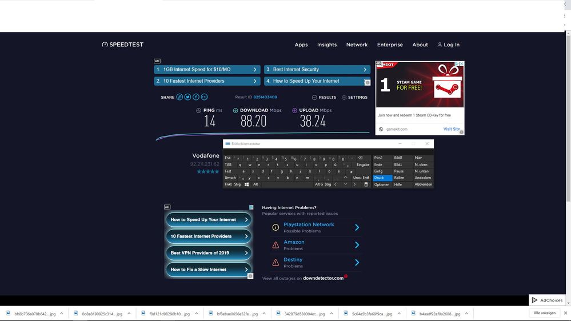
Task: Click the Steam game ad image
Action: [420, 85]
